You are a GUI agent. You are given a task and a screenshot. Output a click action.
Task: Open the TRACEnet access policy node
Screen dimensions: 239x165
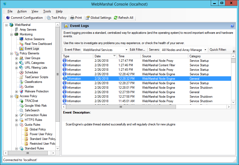point(31,101)
